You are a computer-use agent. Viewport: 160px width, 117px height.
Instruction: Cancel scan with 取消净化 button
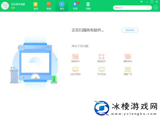point(130,30)
